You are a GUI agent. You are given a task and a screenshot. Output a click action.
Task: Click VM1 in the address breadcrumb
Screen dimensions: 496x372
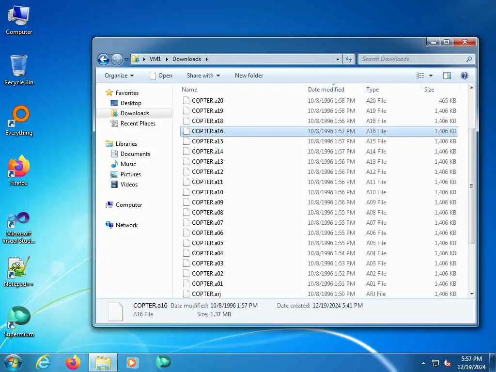[155, 59]
